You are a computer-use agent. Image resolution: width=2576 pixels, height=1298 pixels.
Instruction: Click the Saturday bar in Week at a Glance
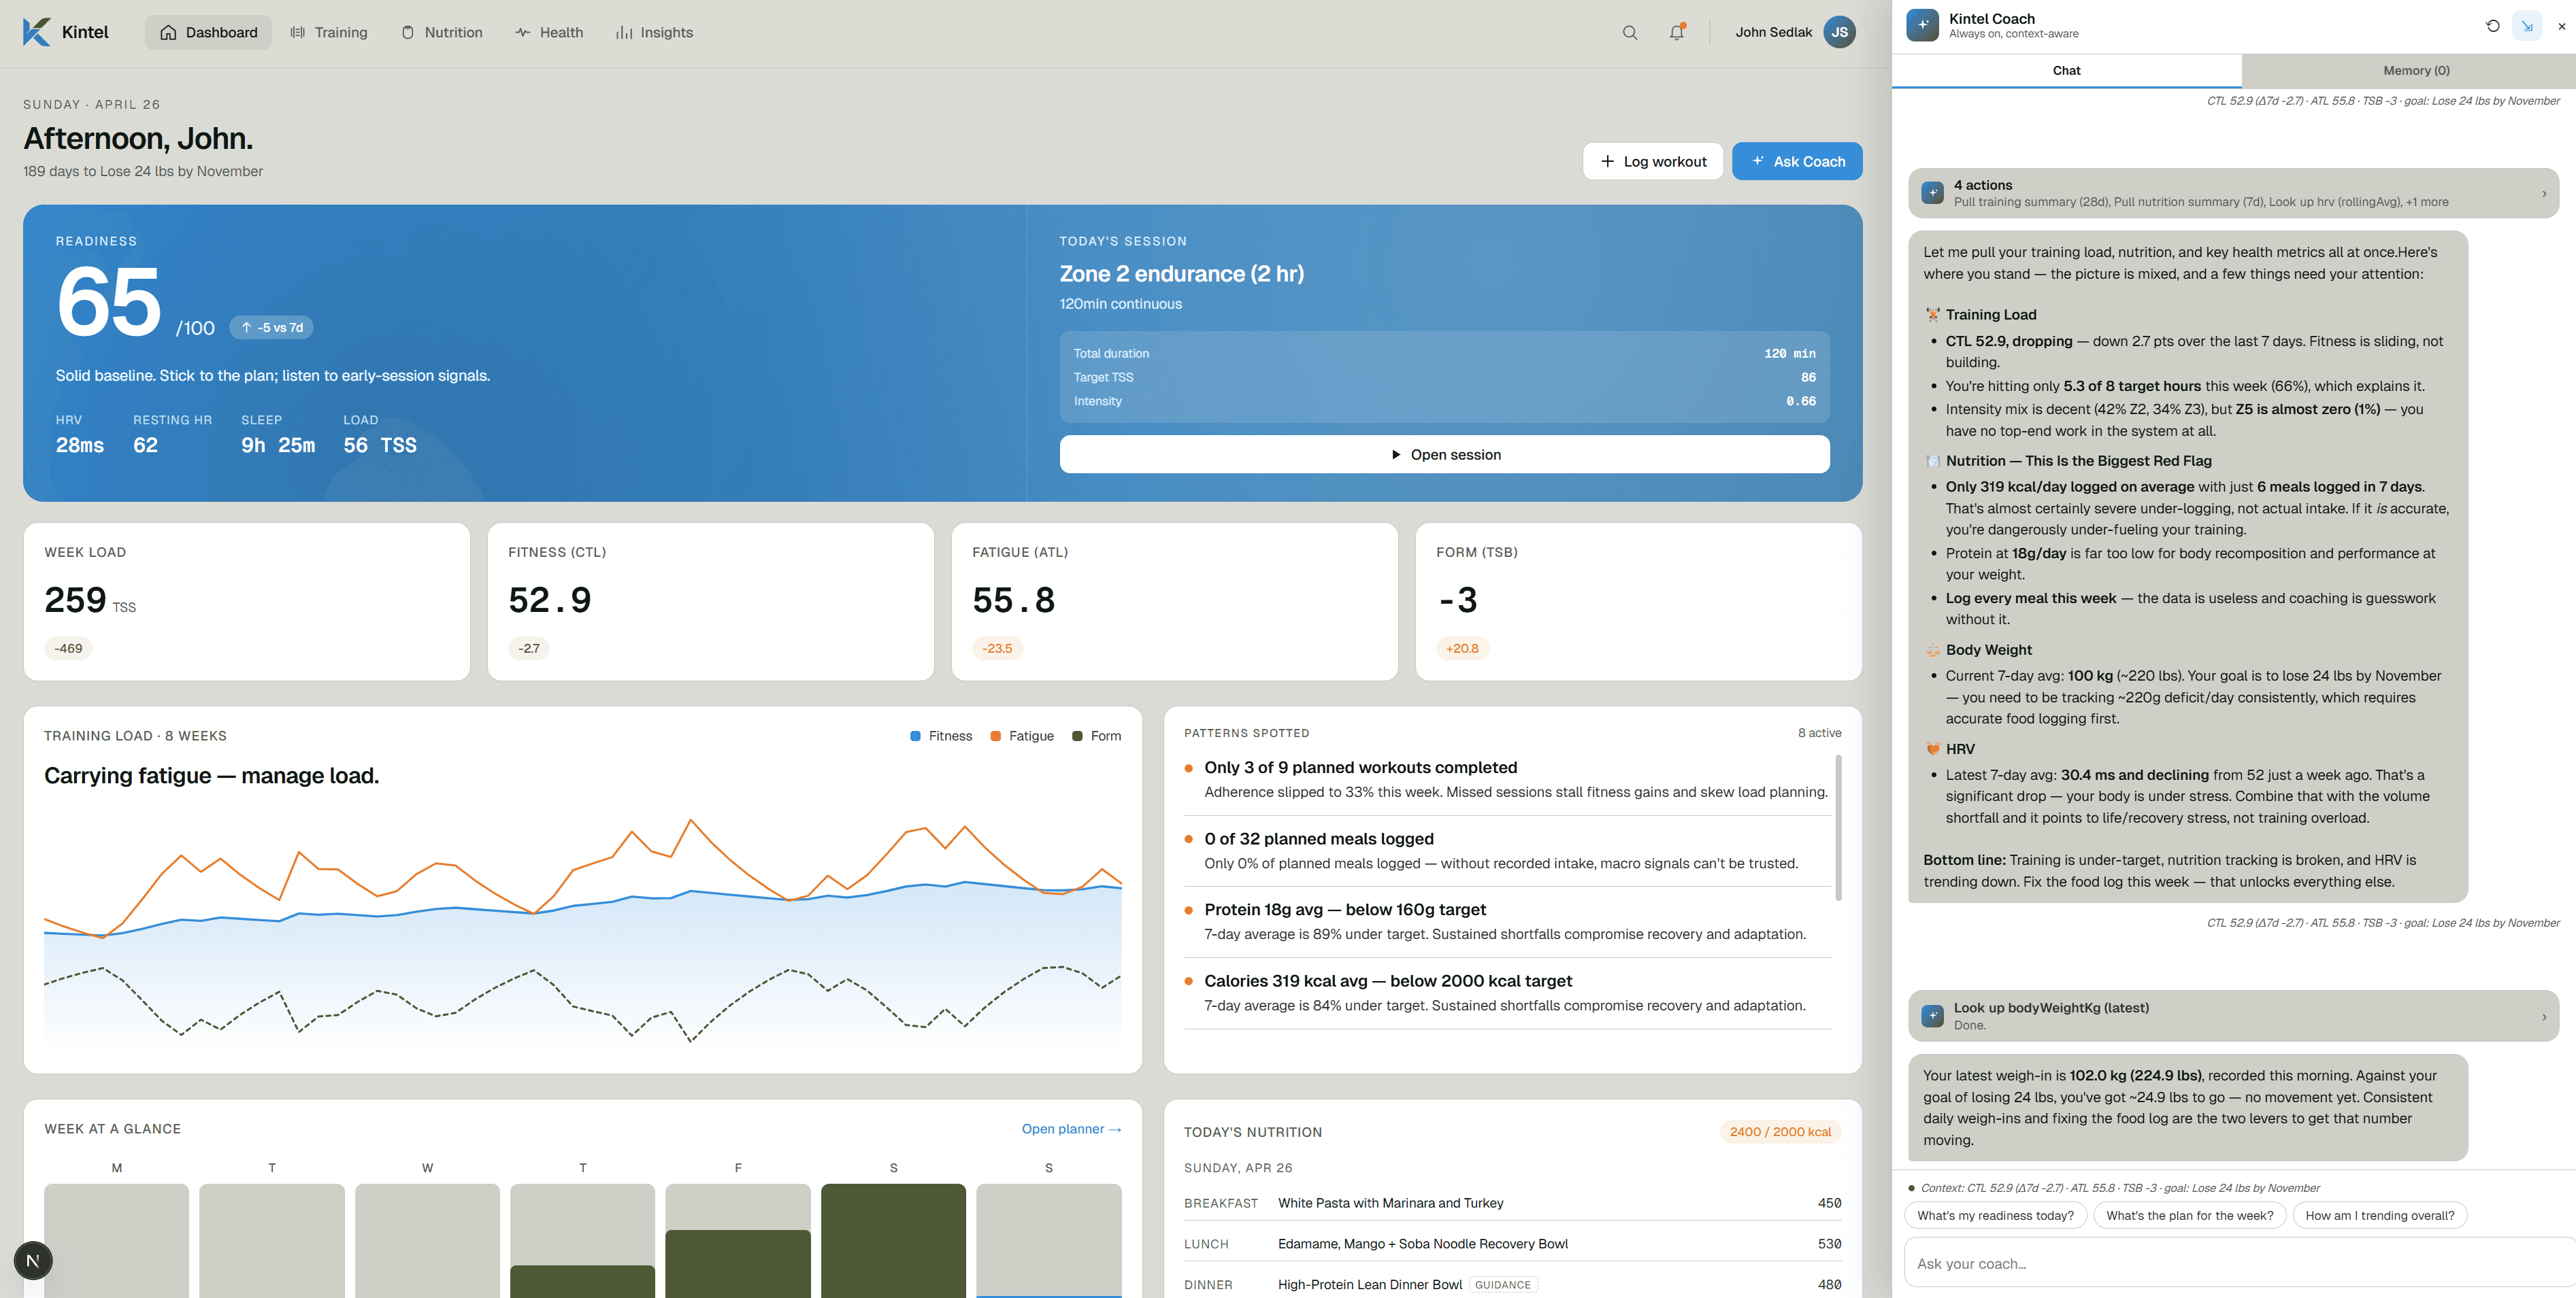(x=893, y=1241)
